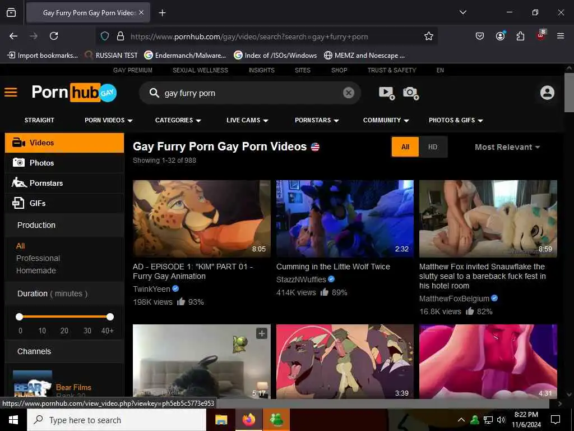
Task: Filter by Professional production
Action: [x=38, y=258]
